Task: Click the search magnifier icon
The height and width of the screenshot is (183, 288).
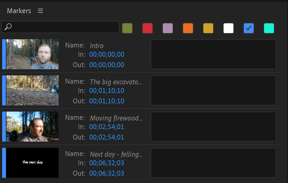Action: pyautogui.click(x=7, y=27)
